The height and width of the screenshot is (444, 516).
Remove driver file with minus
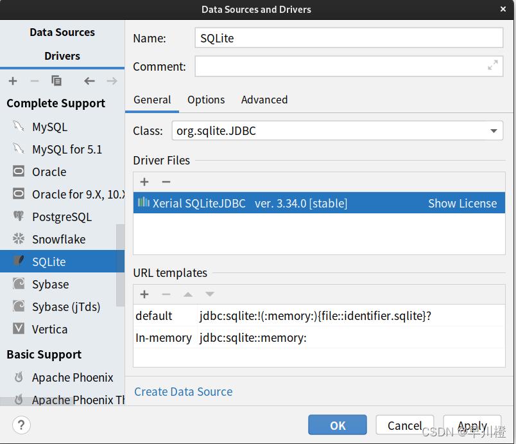click(166, 182)
